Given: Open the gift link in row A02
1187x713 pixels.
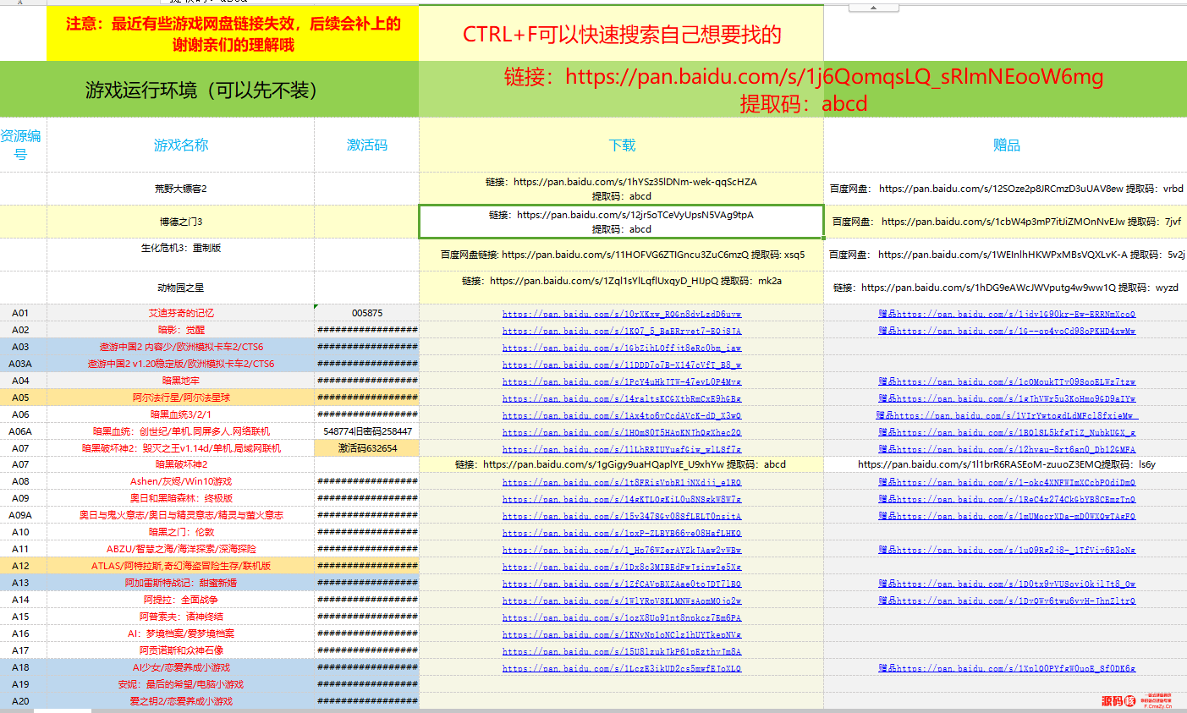Looking at the screenshot, I should pos(1007,331).
